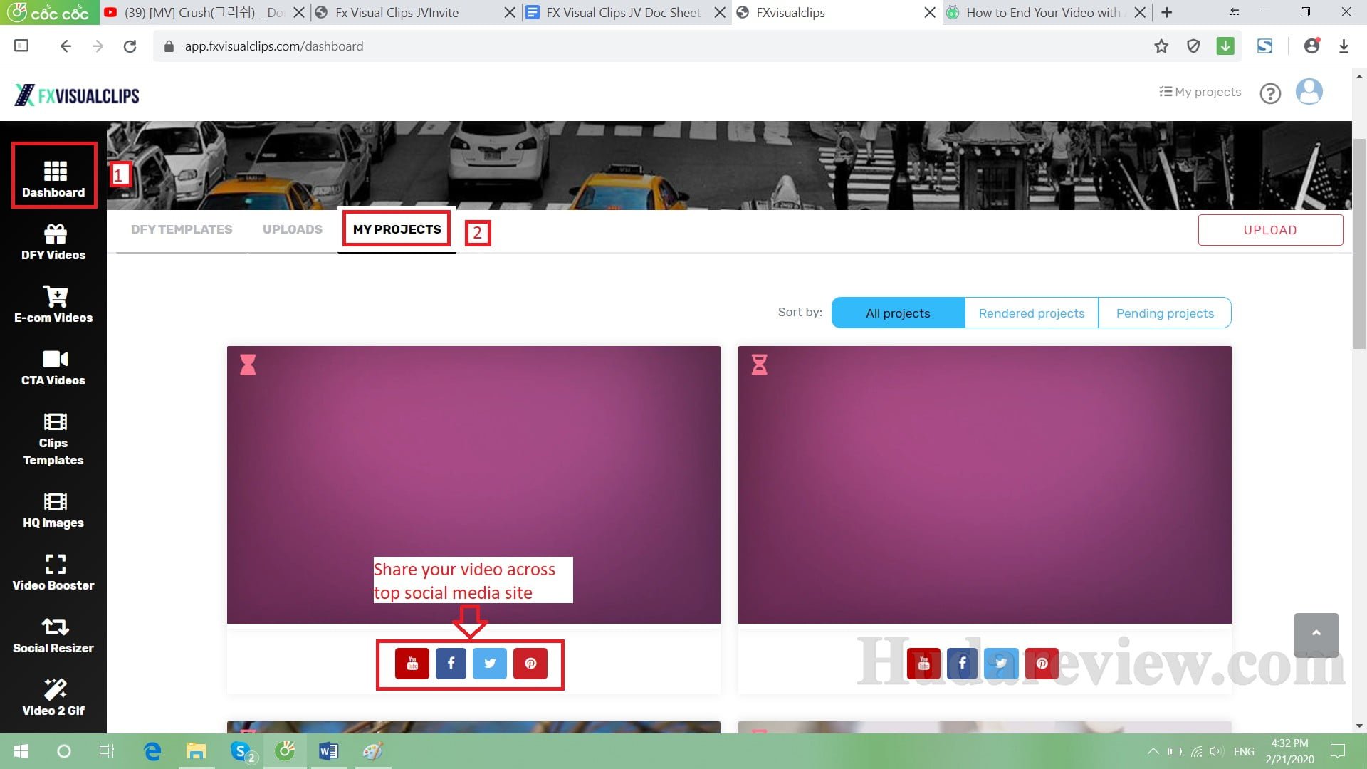Image resolution: width=1367 pixels, height=769 pixels.
Task: Click the UPLOAD button
Action: tap(1270, 229)
